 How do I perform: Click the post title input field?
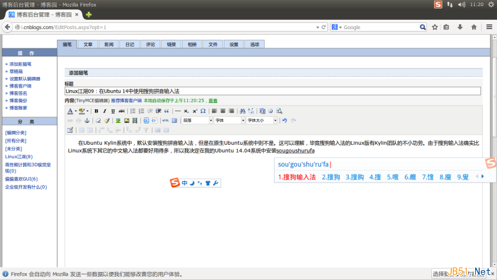click(273, 91)
